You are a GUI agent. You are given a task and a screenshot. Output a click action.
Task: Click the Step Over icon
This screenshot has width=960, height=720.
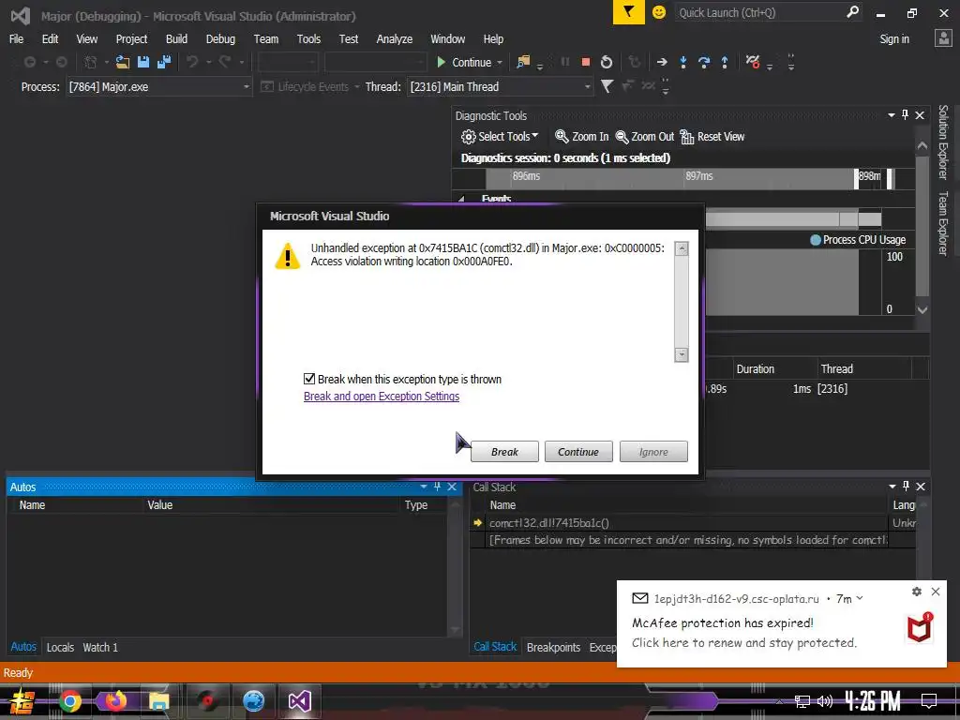[704, 62]
